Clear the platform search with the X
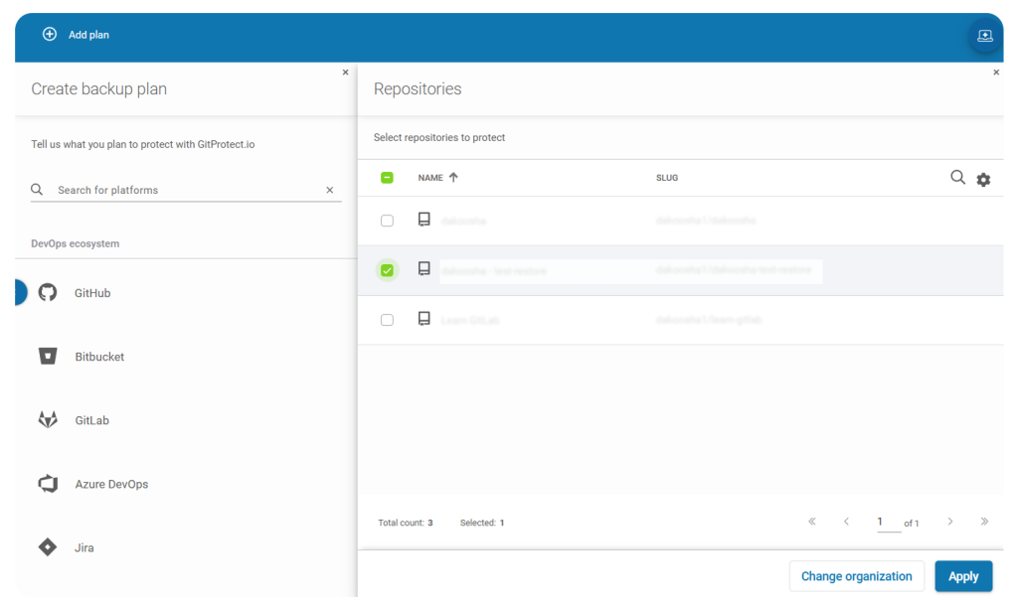1018x610 pixels. [x=329, y=190]
